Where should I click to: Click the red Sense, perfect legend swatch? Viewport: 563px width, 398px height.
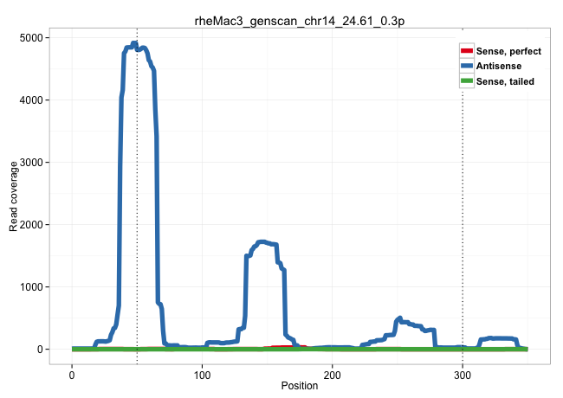coord(467,51)
